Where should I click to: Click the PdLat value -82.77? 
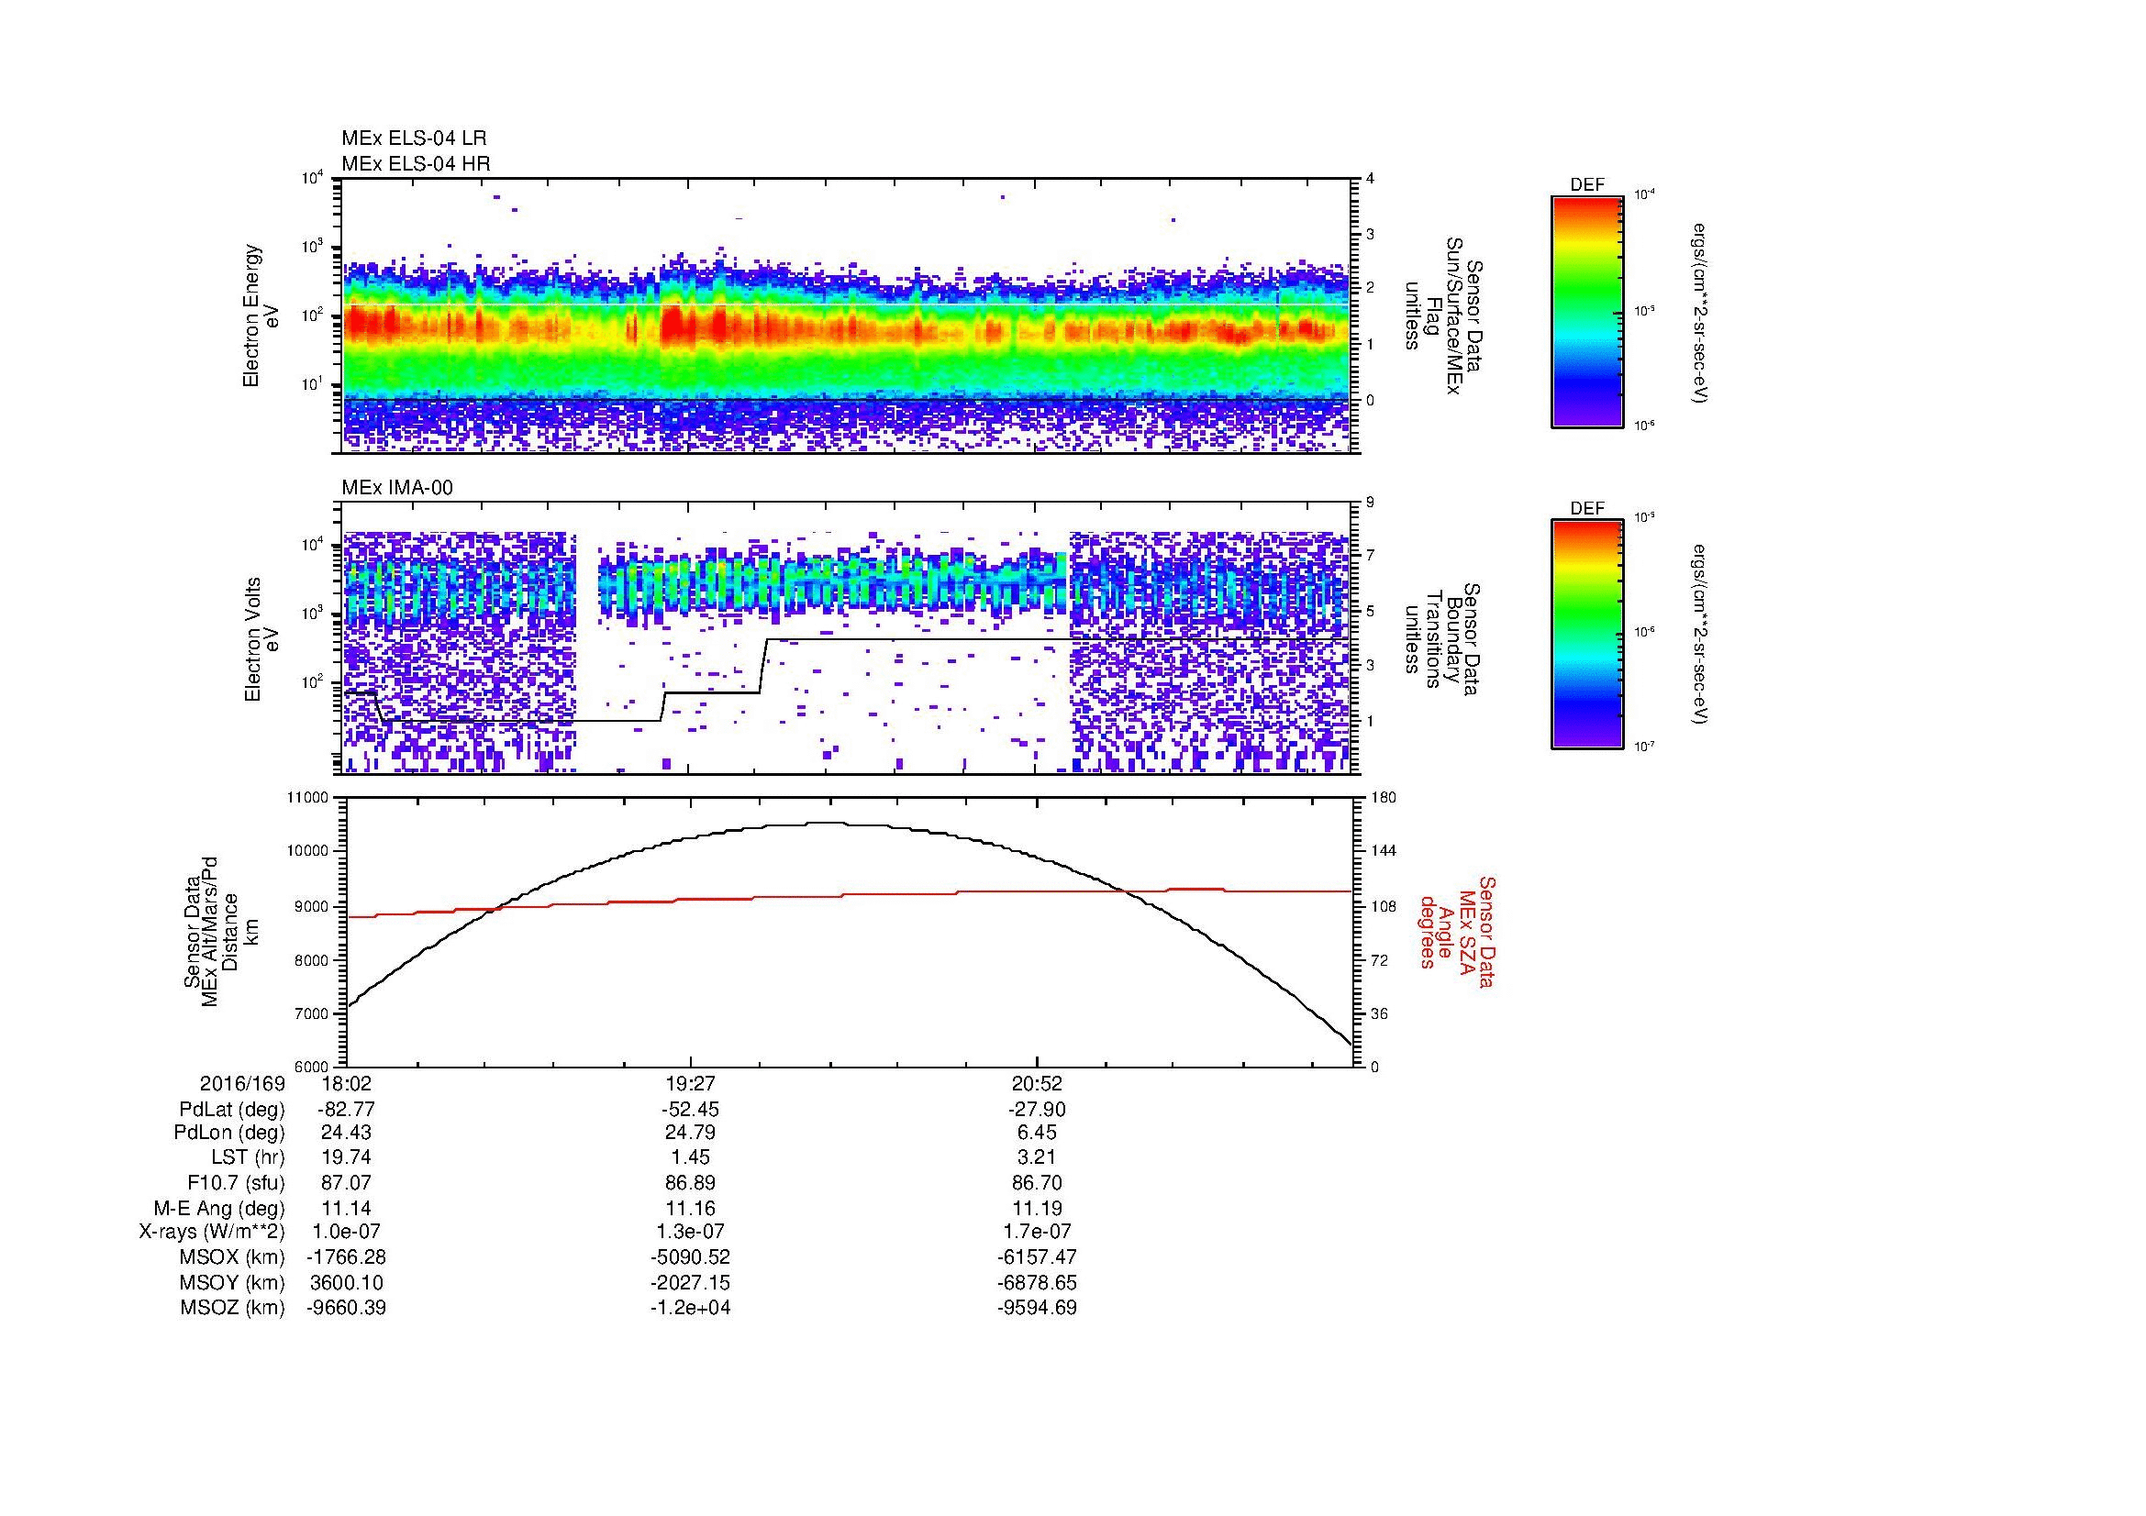click(346, 1110)
